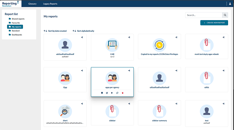Open the short report magnifier thumbnail
This screenshot has width=234, height=130.
65,111
